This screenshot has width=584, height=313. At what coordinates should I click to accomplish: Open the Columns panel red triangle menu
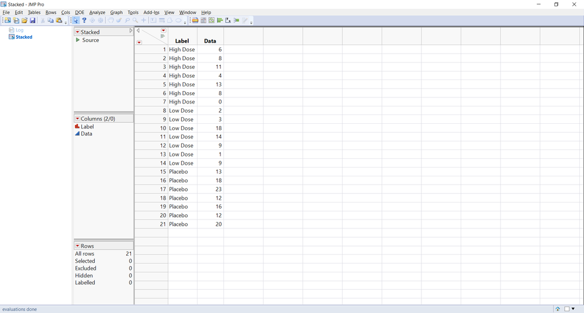pyautogui.click(x=78, y=119)
